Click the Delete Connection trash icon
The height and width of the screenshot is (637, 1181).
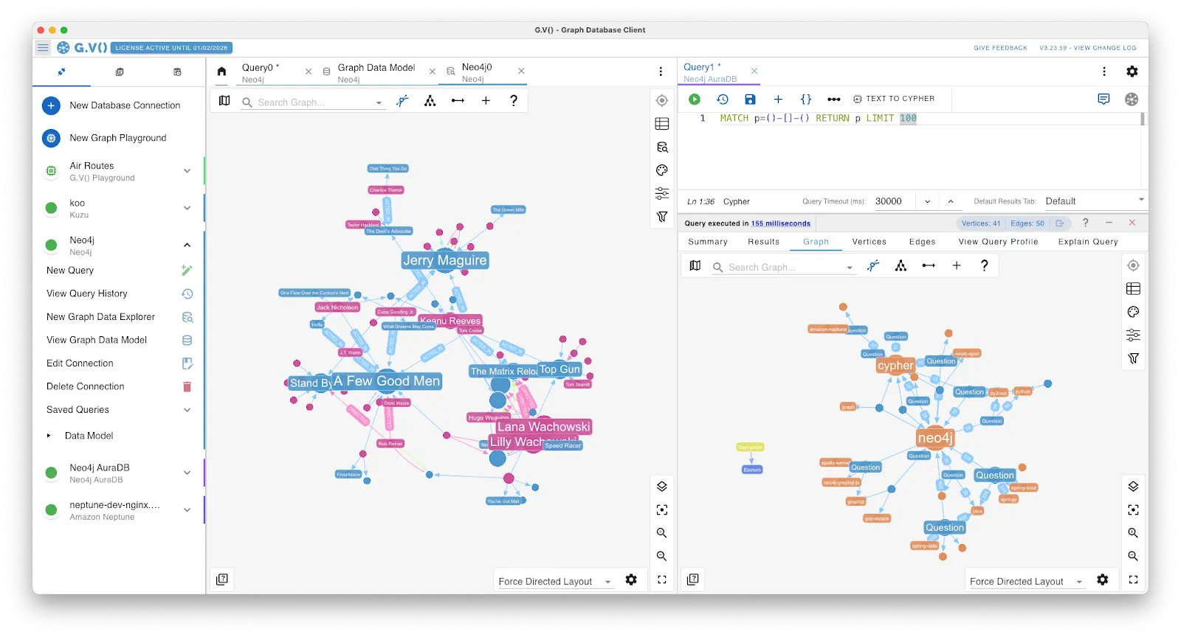tap(187, 386)
